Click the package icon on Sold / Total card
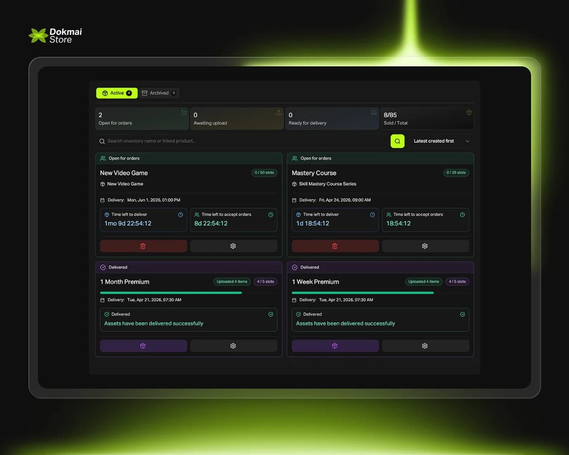The width and height of the screenshot is (569, 455). [x=468, y=112]
